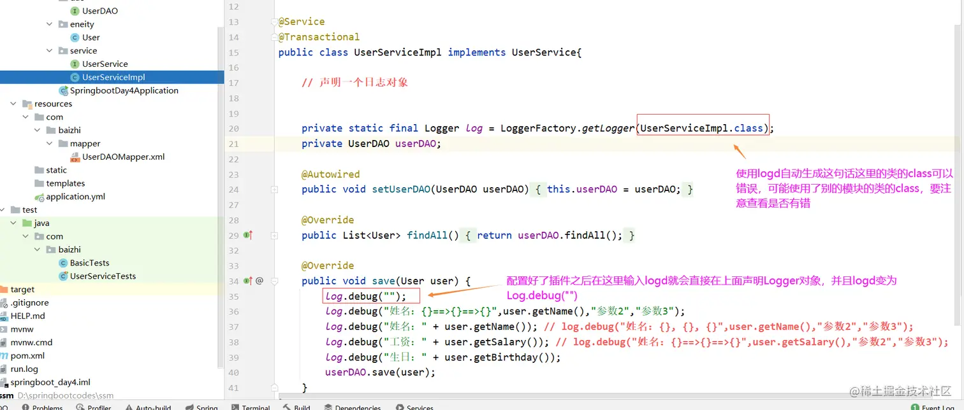Click the userDAO.save(user) statement
This screenshot has height=410, width=964.
coord(380,372)
